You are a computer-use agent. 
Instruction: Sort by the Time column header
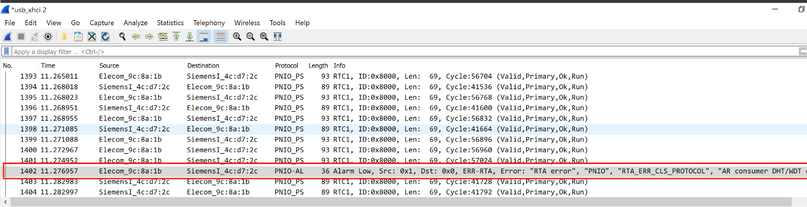pos(68,65)
